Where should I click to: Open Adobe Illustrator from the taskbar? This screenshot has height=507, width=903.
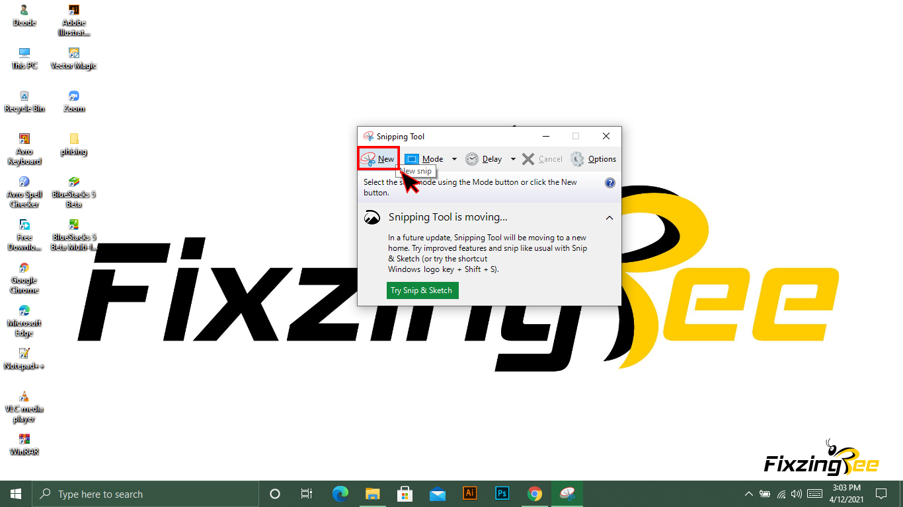(x=470, y=493)
